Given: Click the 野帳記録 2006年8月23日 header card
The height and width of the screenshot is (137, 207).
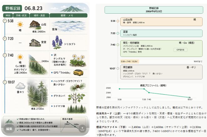Looking at the screenshot, I should click(x=154, y=10).
